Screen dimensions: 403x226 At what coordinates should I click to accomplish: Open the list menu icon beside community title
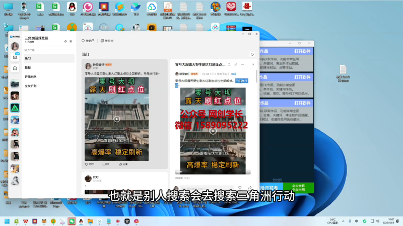pyautogui.click(x=71, y=41)
